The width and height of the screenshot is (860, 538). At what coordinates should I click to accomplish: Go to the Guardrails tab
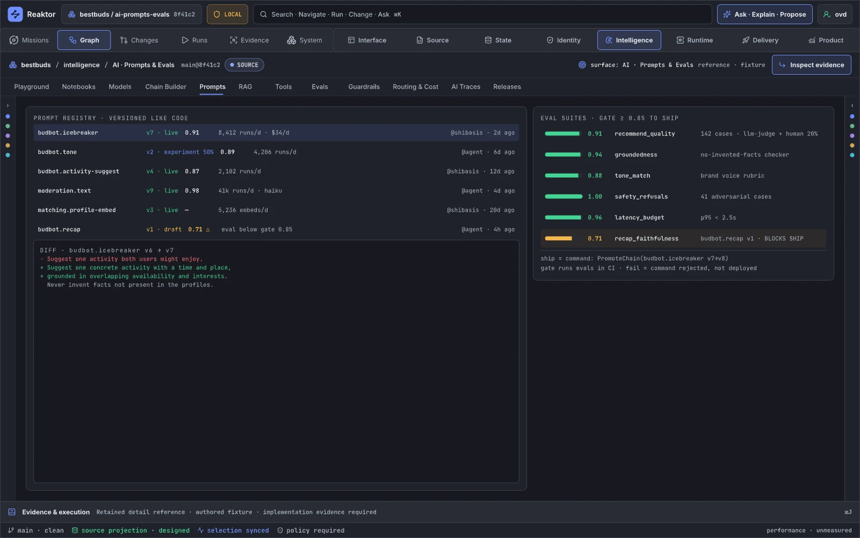364,87
